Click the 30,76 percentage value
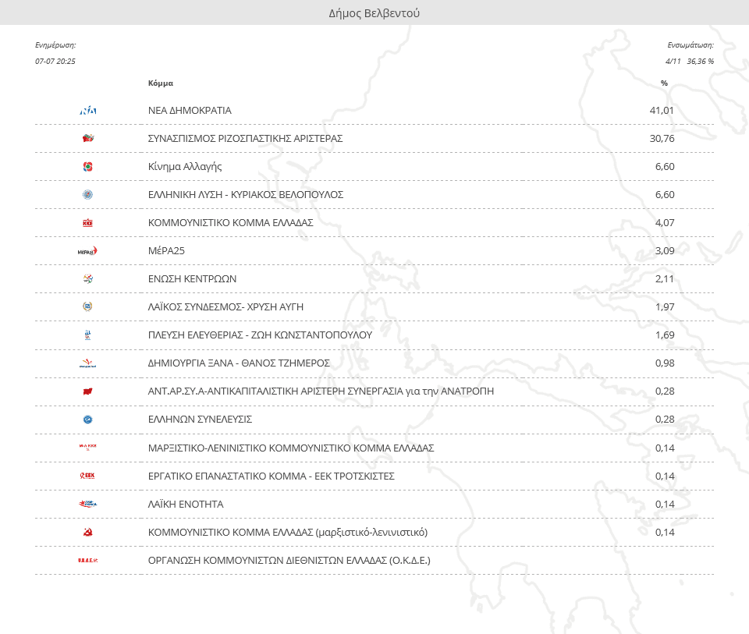 (x=662, y=139)
